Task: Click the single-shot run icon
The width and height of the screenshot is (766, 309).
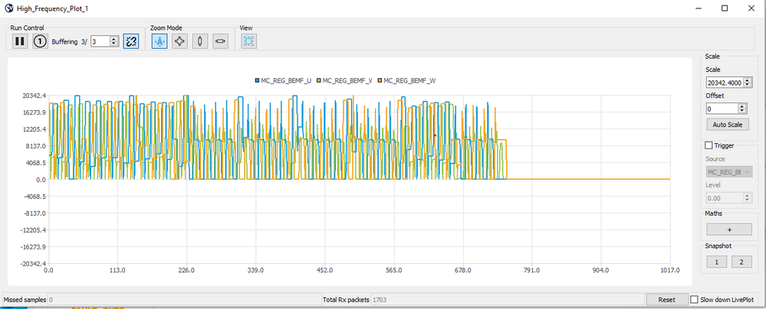Action: [40, 41]
